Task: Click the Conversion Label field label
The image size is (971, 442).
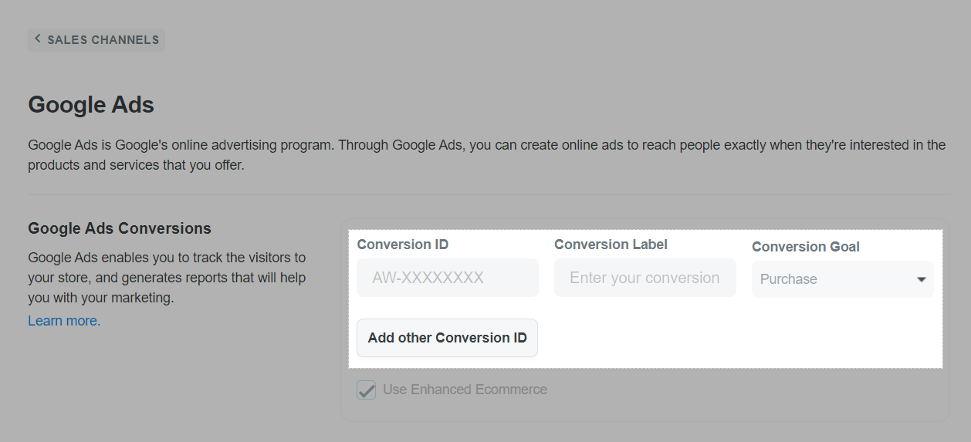Action: click(x=611, y=245)
